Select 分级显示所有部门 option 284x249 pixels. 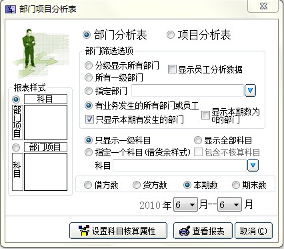tap(89, 65)
